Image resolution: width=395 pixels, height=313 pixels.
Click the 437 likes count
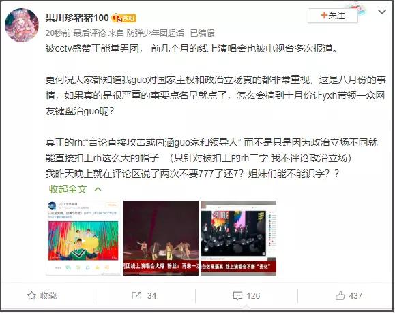tap(355, 296)
